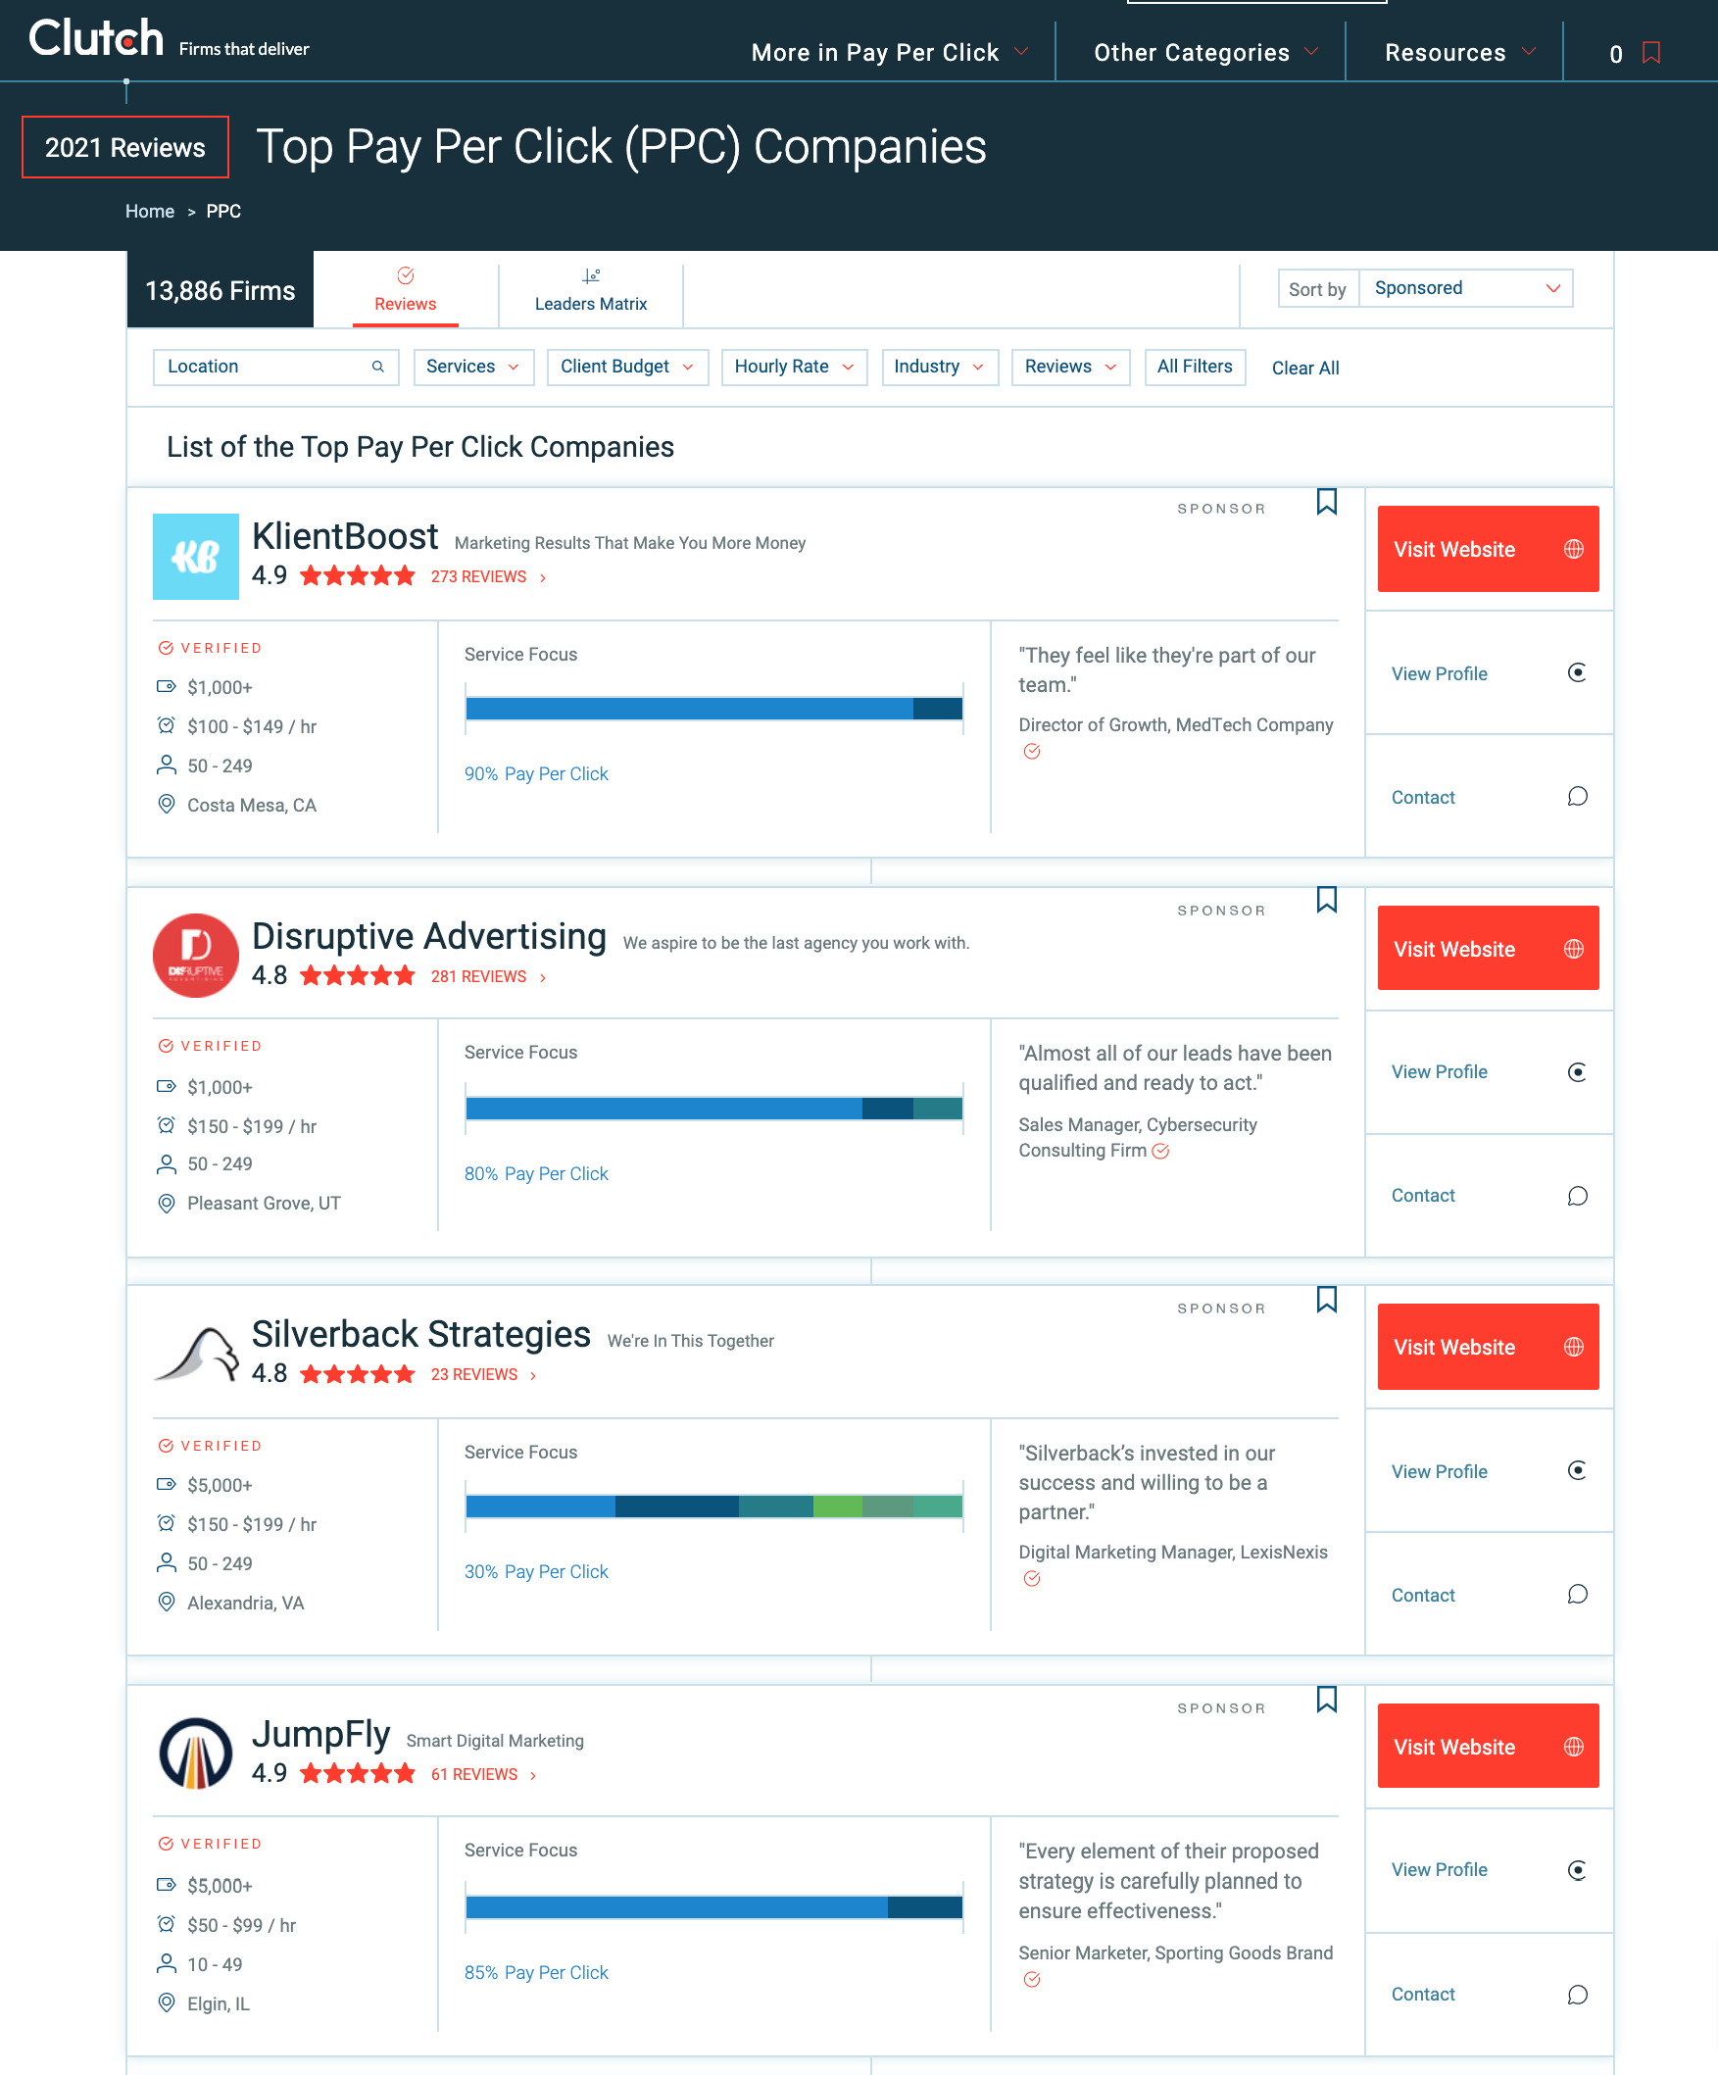Click Clear All filters
The image size is (1718, 2075).
pyautogui.click(x=1305, y=368)
